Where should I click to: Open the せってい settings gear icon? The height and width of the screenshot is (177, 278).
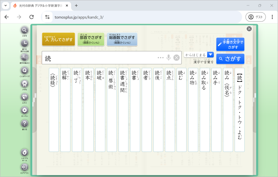[x=24, y=110]
